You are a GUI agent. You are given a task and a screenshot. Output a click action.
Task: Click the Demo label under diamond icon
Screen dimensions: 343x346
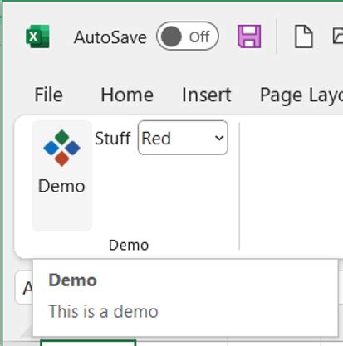(x=61, y=186)
